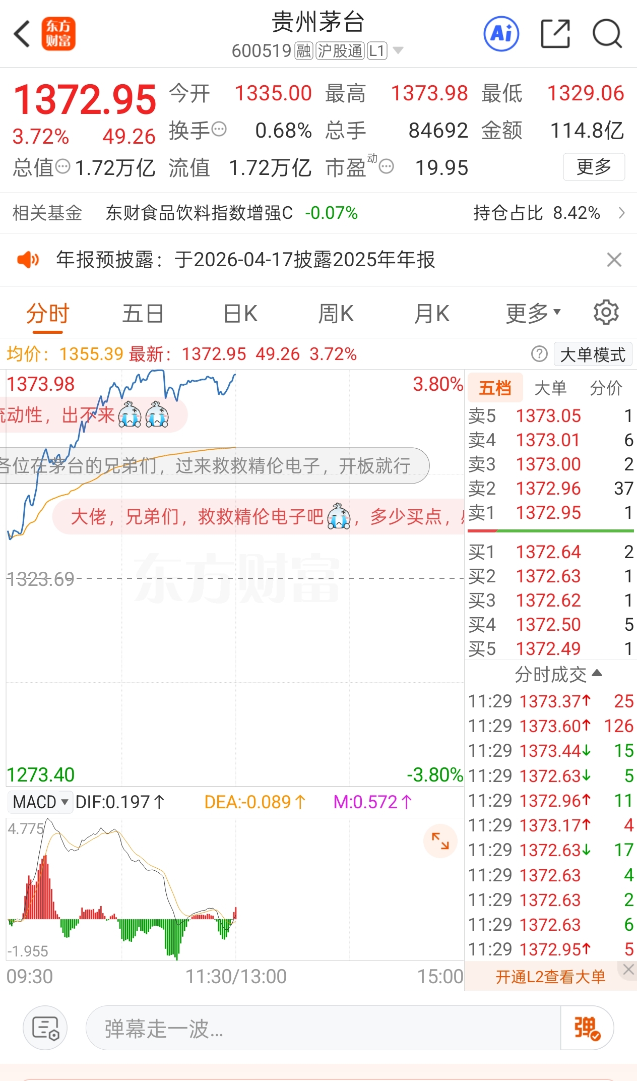The image size is (637, 1081).
Task: Expand the stock title dropdown triangle
Action: click(x=398, y=50)
